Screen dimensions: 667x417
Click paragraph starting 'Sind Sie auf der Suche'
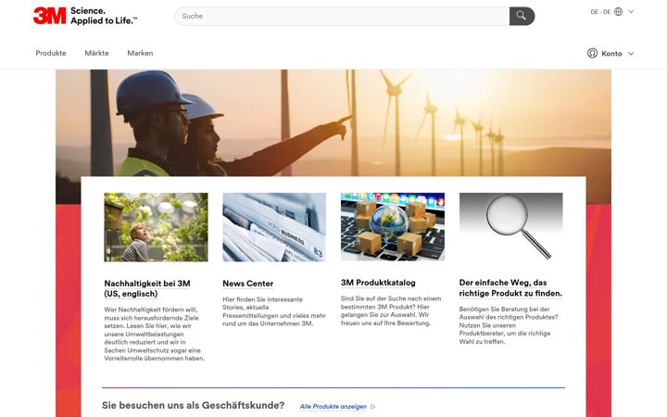pyautogui.click(x=391, y=310)
